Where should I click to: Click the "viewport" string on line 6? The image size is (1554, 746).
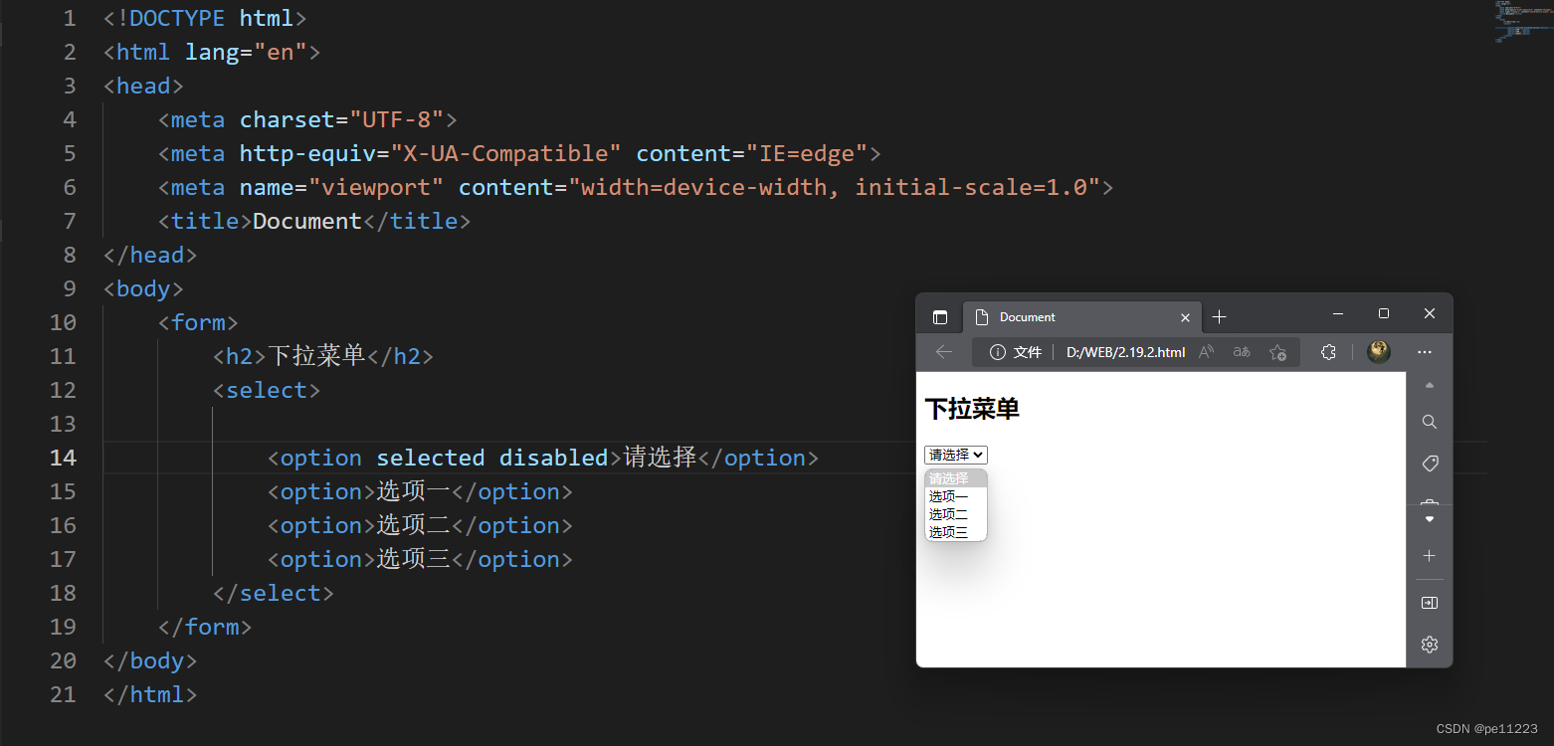[x=376, y=187]
